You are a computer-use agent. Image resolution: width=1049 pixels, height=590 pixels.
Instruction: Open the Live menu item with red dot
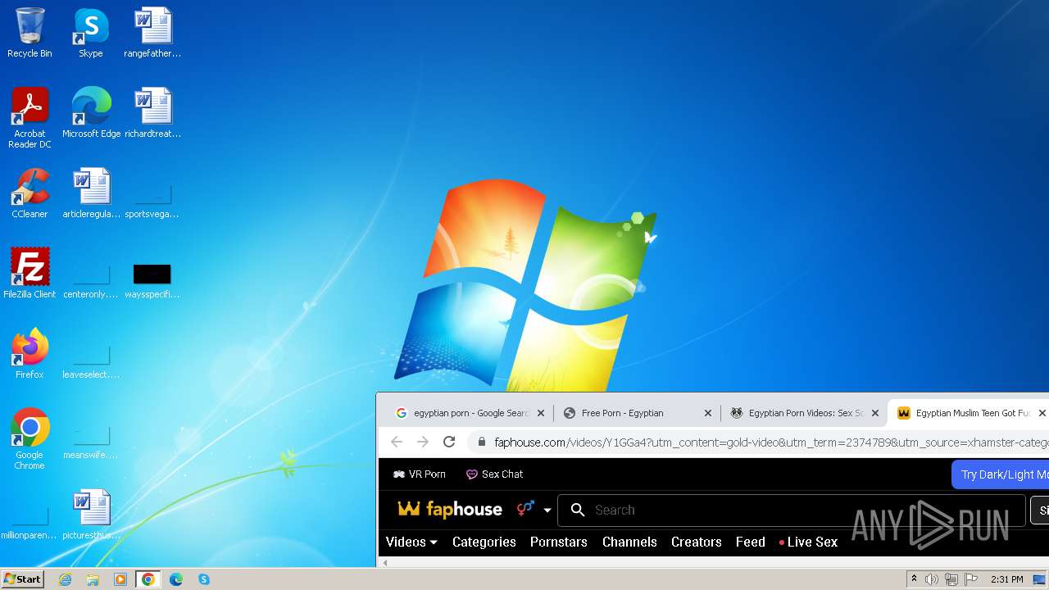(x=808, y=542)
